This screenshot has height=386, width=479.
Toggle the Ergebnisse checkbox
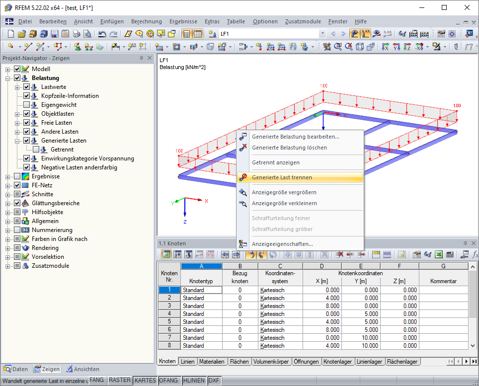[17, 176]
